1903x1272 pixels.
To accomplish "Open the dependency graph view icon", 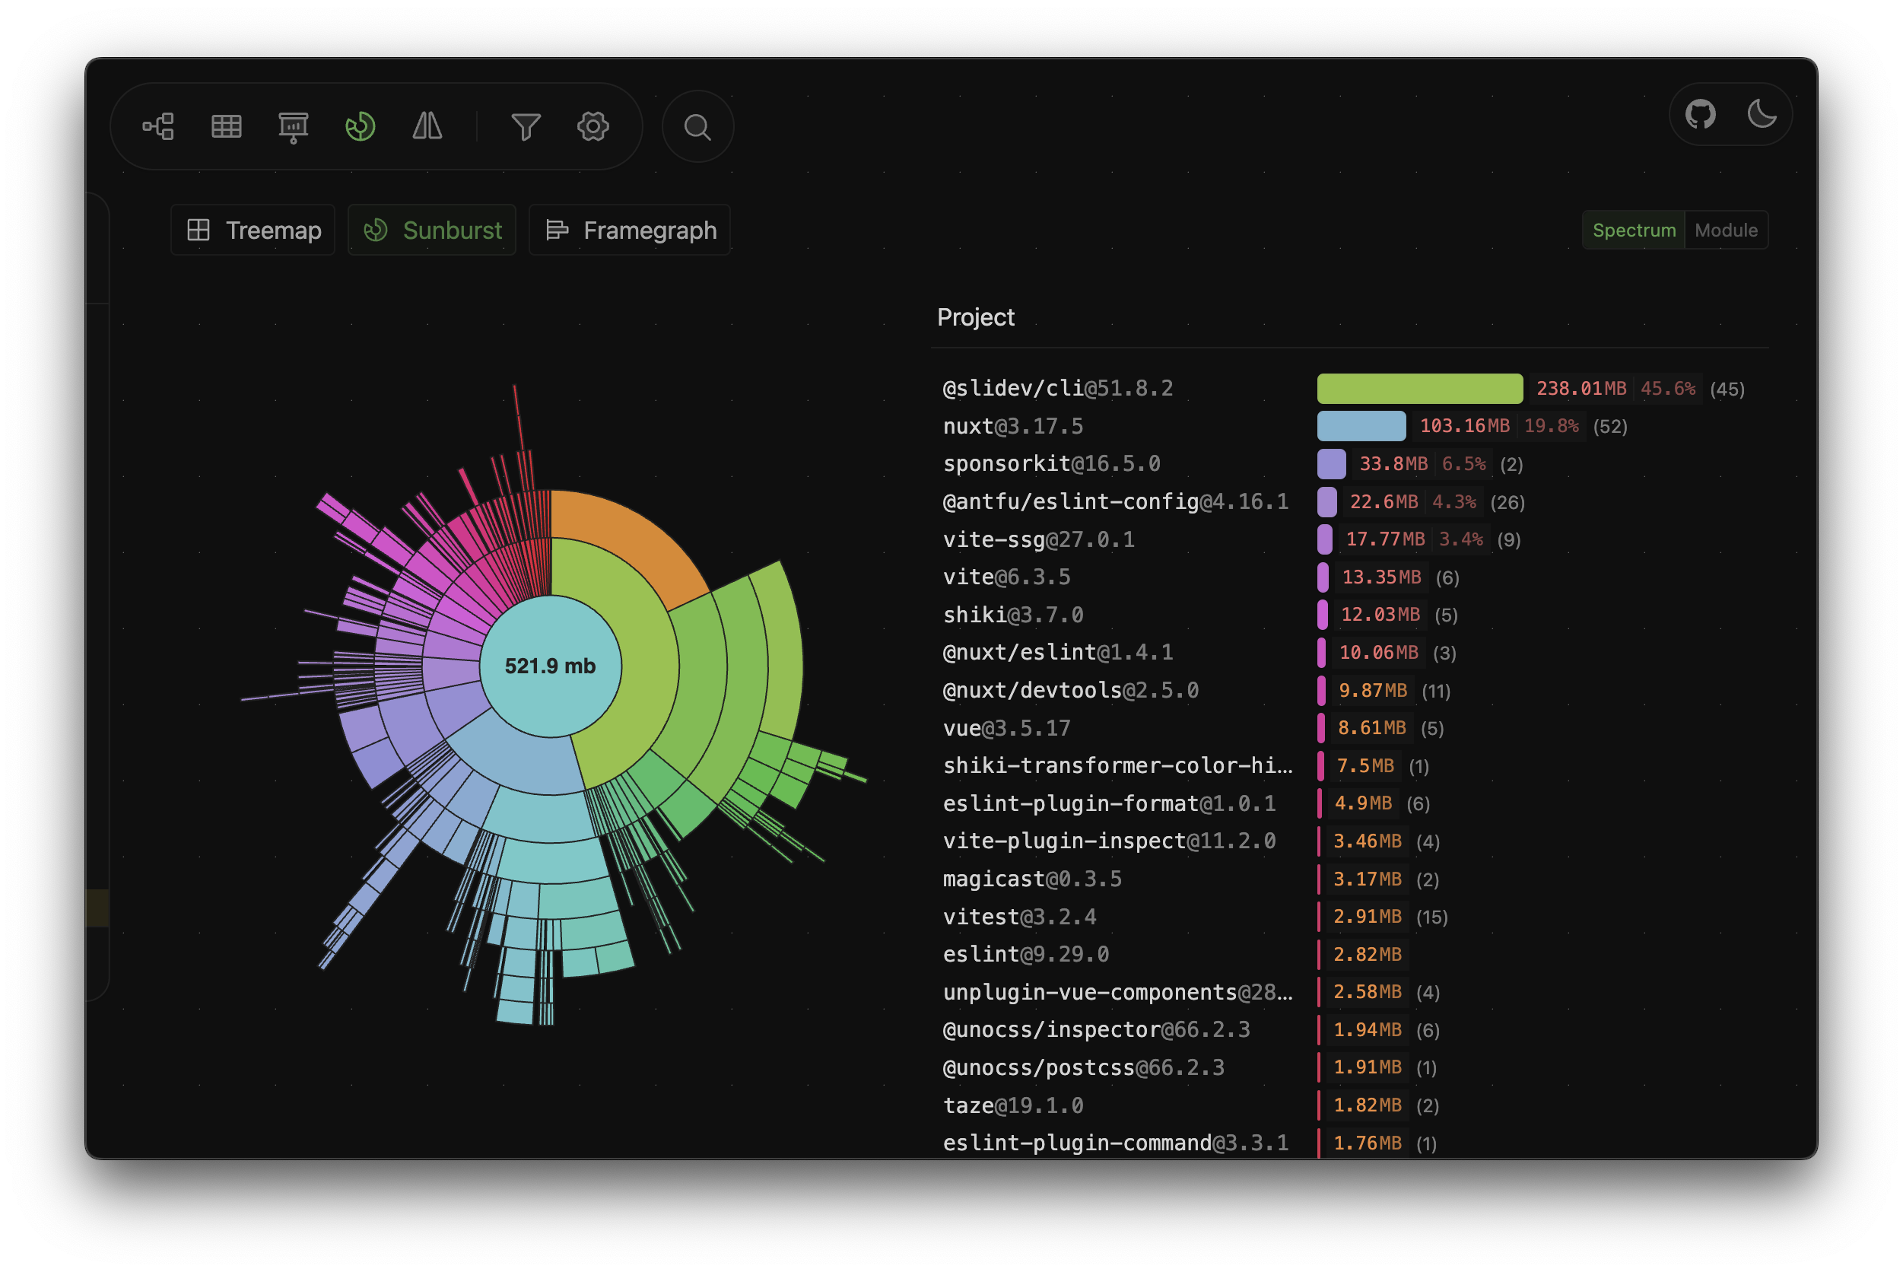I will (x=158, y=126).
